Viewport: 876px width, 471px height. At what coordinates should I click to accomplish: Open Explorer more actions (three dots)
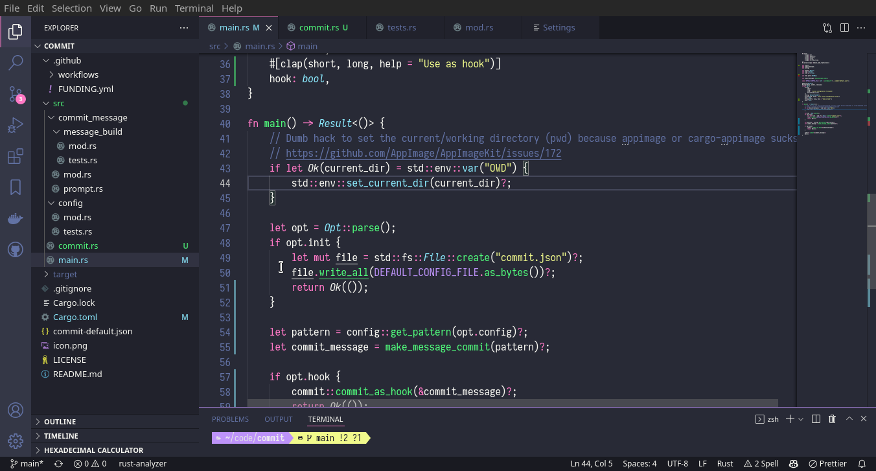click(185, 28)
